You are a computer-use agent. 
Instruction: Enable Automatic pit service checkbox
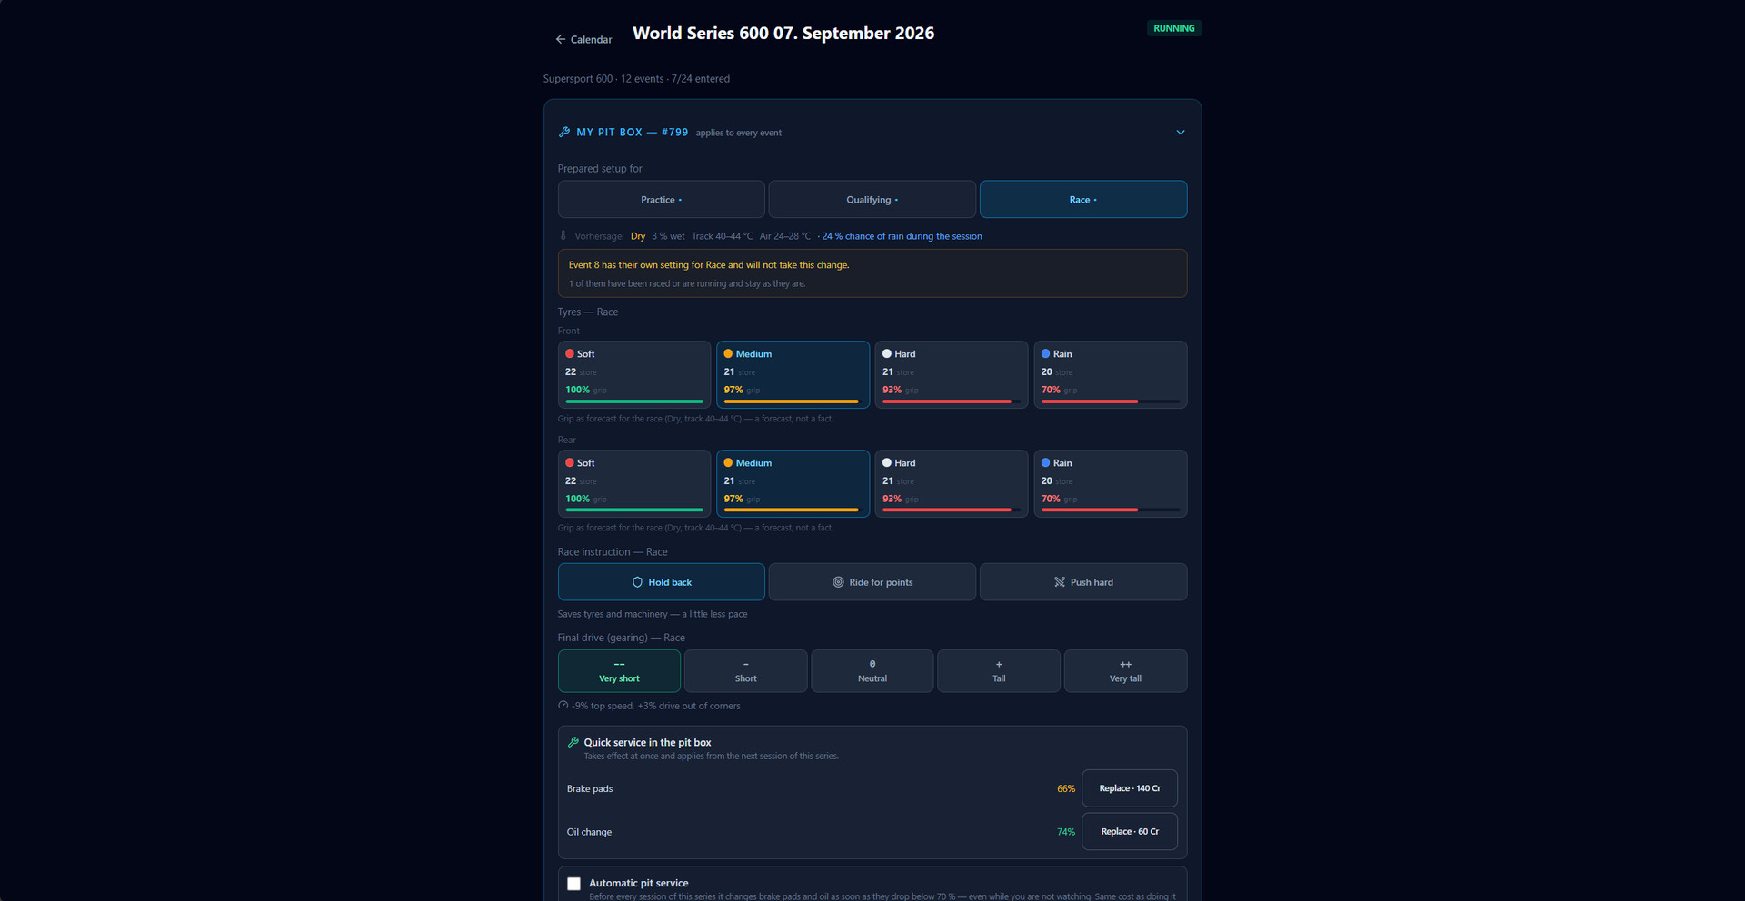(574, 884)
